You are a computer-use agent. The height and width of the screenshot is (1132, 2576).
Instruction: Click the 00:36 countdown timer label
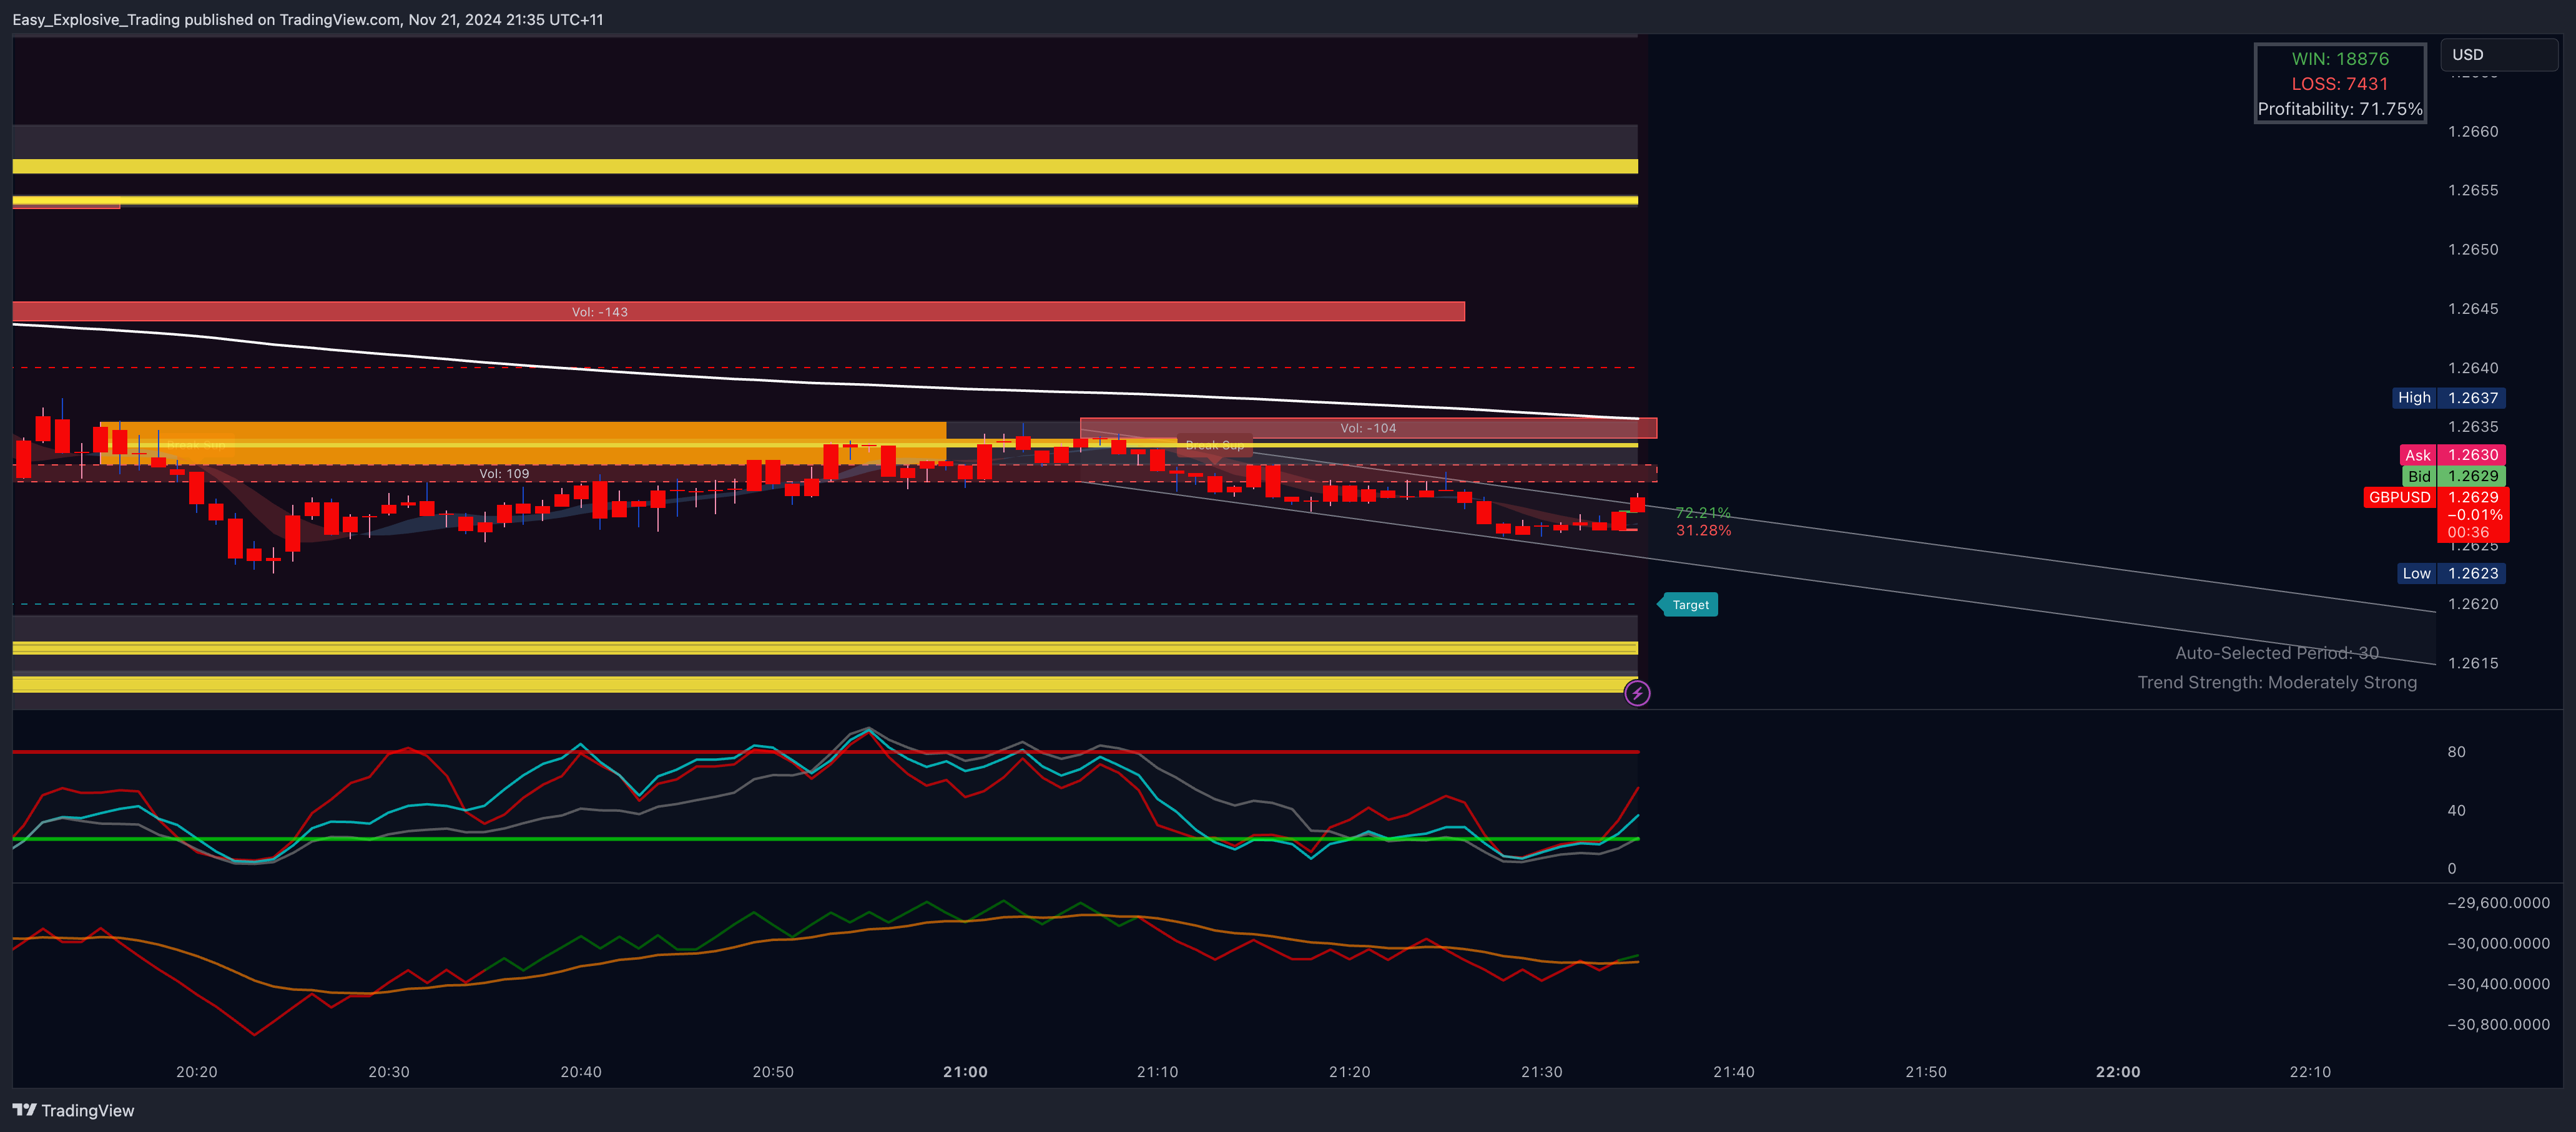tap(2468, 532)
